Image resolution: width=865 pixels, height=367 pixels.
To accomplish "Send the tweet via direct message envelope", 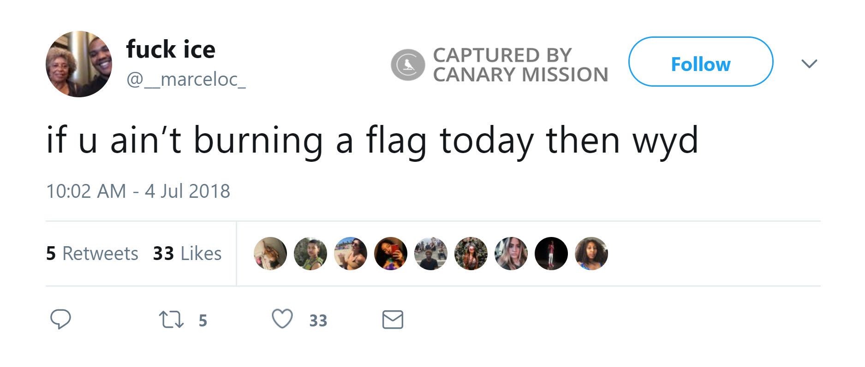I will 393,318.
